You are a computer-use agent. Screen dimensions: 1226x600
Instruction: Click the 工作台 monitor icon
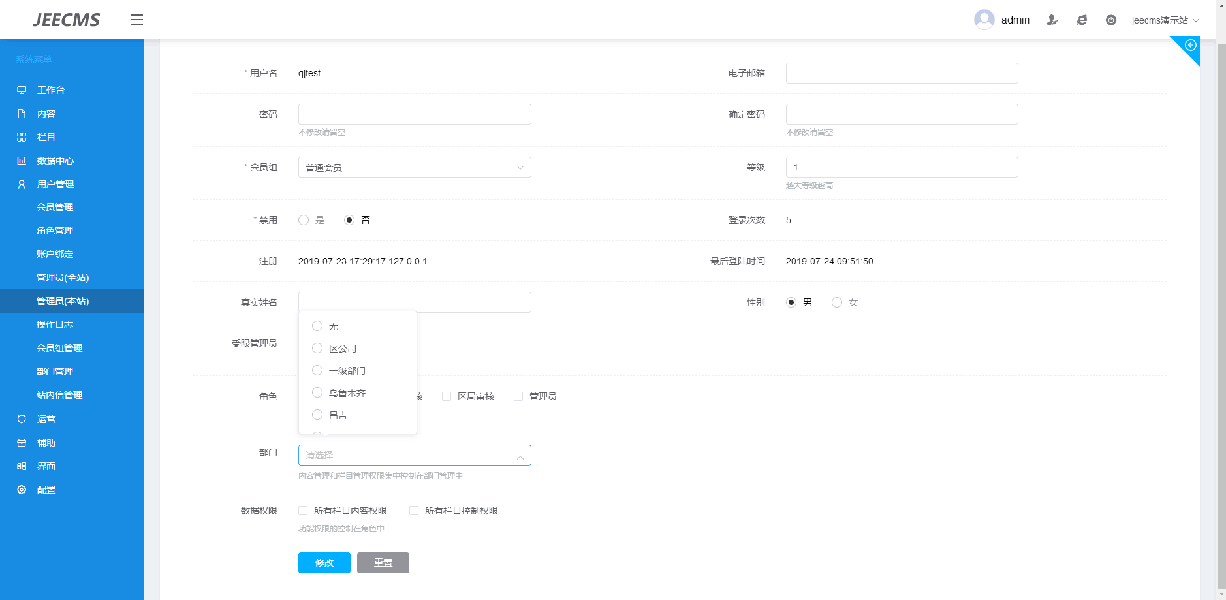point(22,90)
